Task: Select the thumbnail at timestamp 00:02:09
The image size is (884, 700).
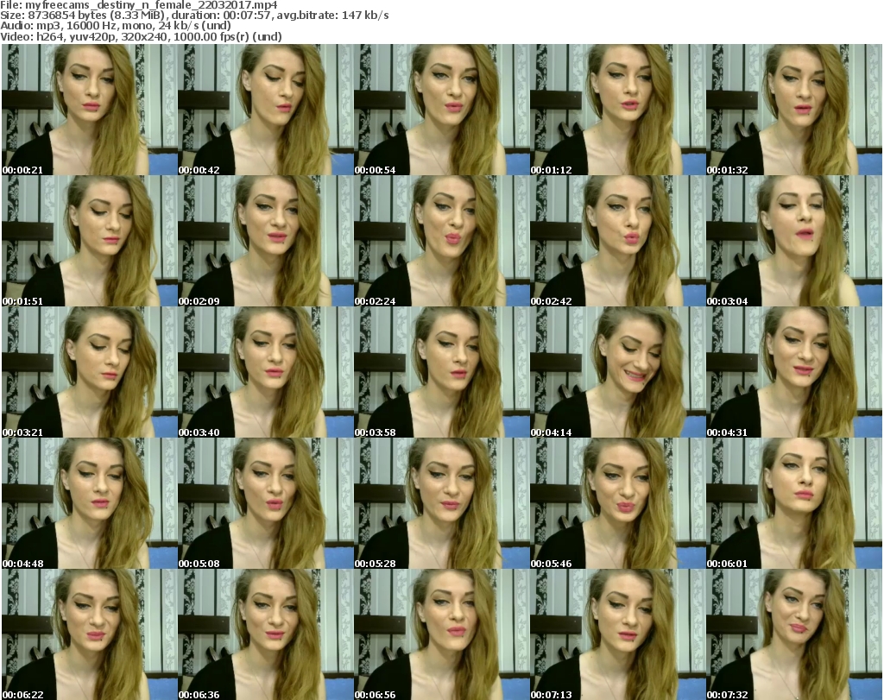Action: pyautogui.click(x=266, y=241)
